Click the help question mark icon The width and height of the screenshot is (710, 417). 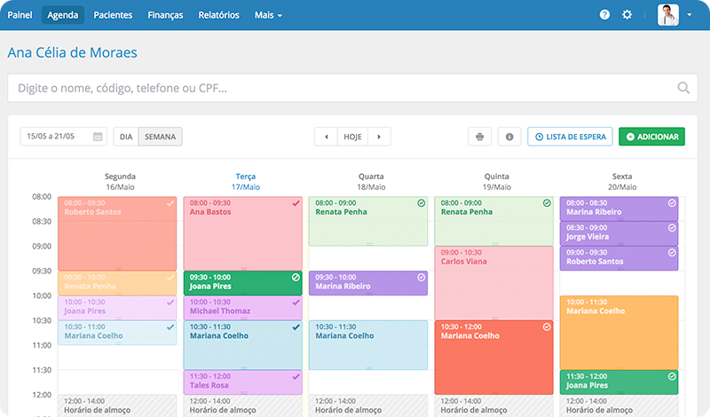(604, 15)
